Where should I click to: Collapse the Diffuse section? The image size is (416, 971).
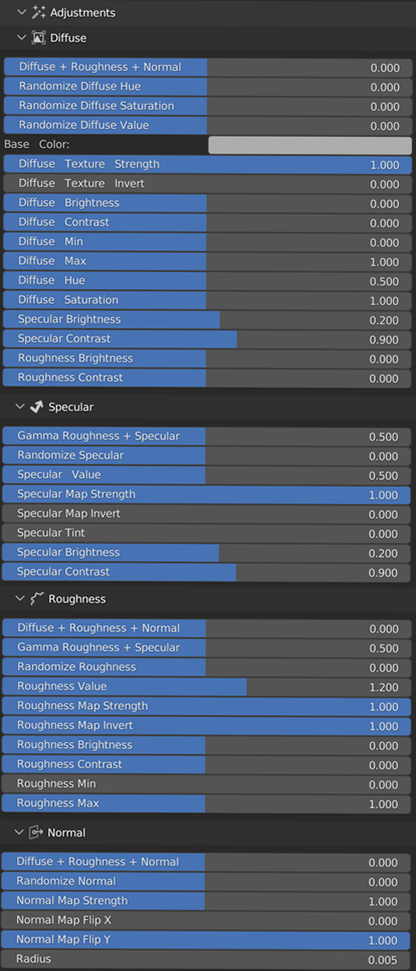pyautogui.click(x=21, y=37)
